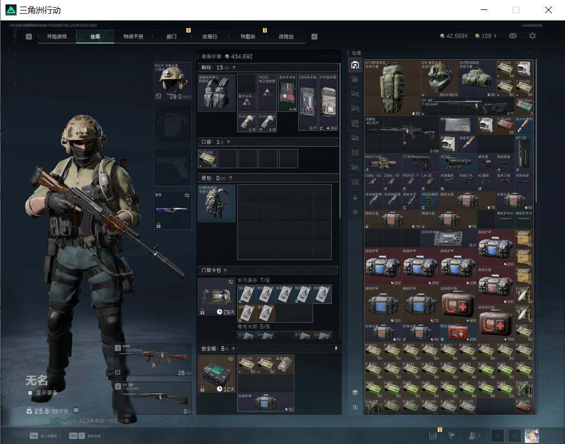Screen dimensions: 565x444
Task: Toggle the 显示装备 checkbox
Action: pyautogui.click(x=30, y=393)
